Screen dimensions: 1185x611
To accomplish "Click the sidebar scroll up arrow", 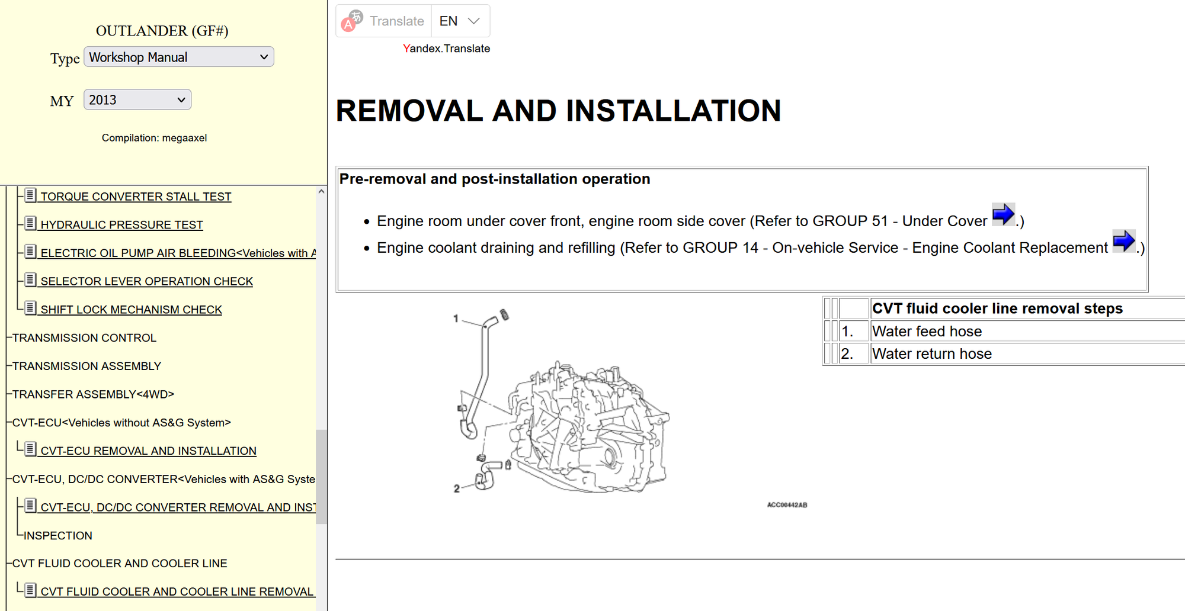I will coord(321,192).
